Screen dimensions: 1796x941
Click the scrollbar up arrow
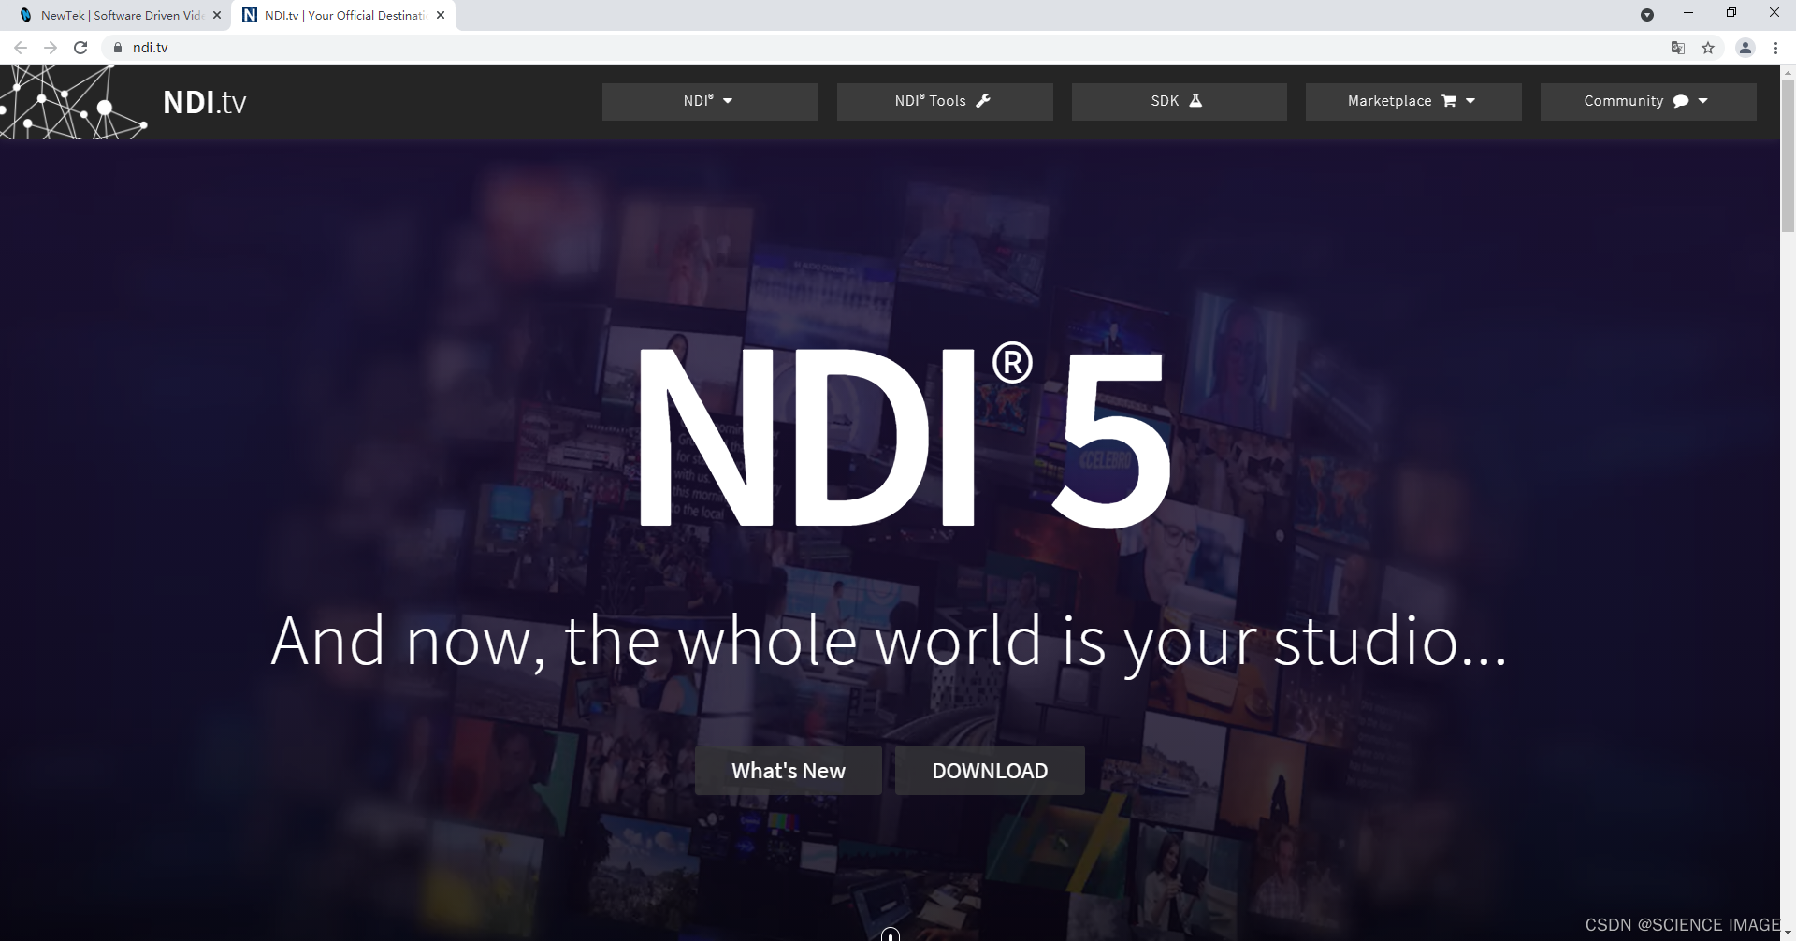1788,72
